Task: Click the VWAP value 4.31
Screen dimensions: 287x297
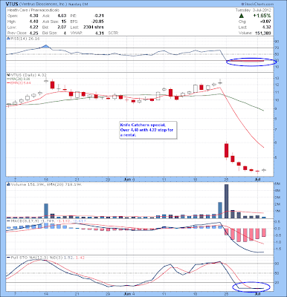Action: coord(99,33)
